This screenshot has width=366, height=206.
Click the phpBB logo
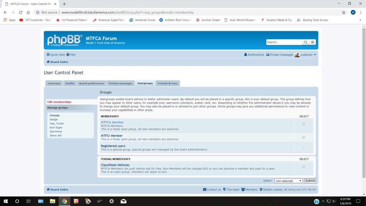pos(64,40)
